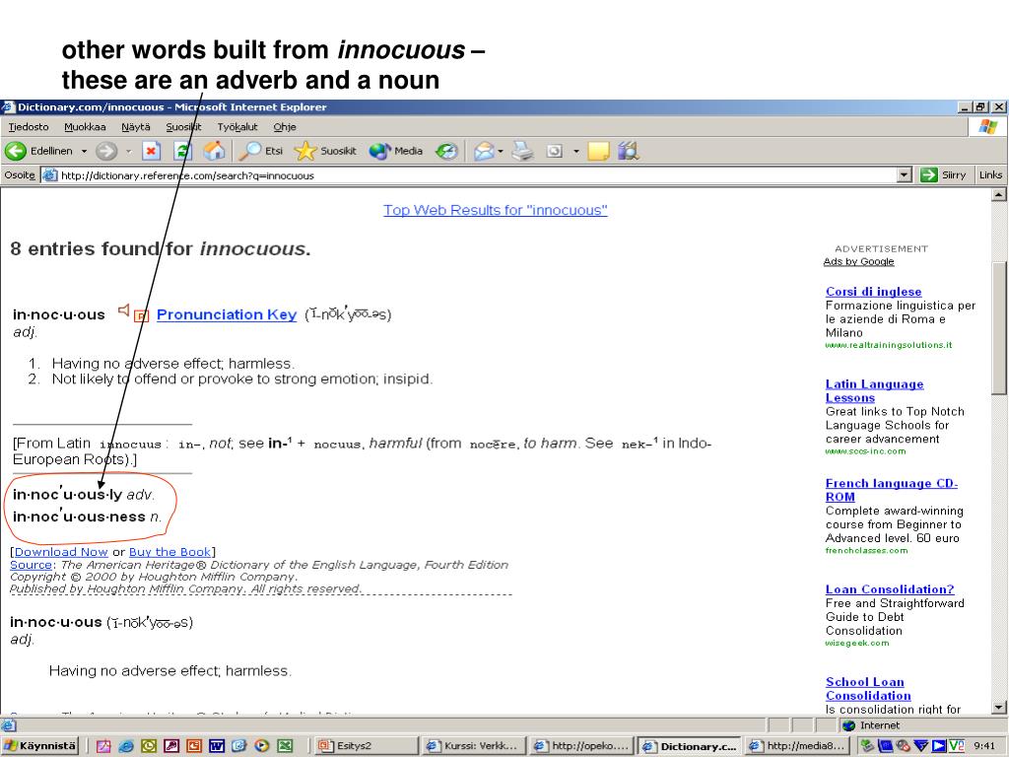The height and width of the screenshot is (757, 1009).
Task: Switch to the http://opeko taskbar window
Action: point(581,746)
